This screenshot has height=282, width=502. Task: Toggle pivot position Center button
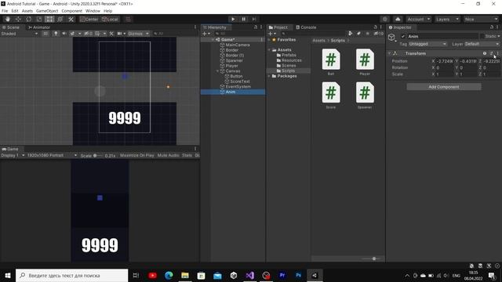pyautogui.click(x=89, y=19)
